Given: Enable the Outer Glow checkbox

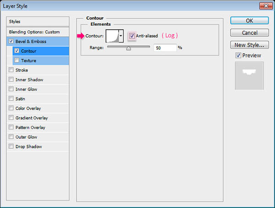Looking at the screenshot, I should point(11,137).
